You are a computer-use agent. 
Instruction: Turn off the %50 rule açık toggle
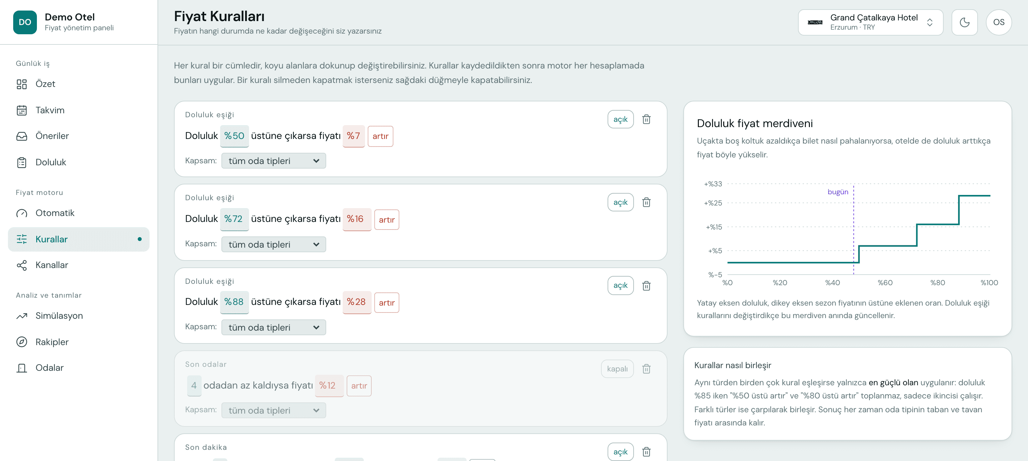(x=620, y=119)
